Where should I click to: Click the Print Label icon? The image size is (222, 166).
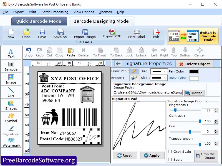point(137,33)
